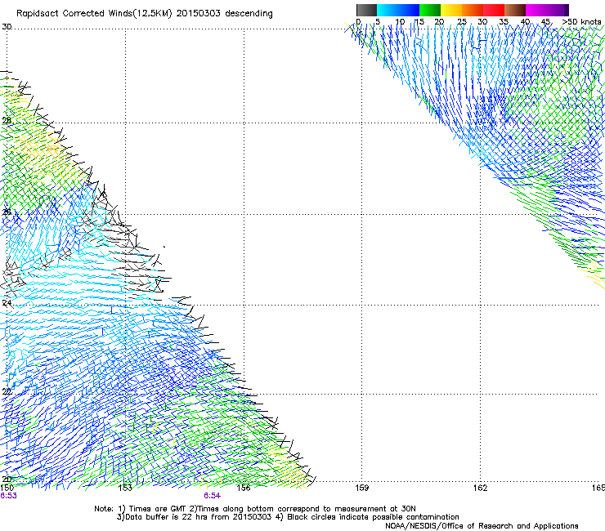The width and height of the screenshot is (605, 531).
Task: Click the 'Data buffer is 22 hrs' note line
Action: click(x=288, y=517)
